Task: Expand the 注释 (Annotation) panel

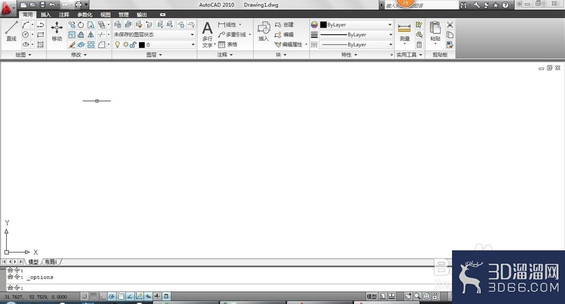Action: tap(225, 55)
